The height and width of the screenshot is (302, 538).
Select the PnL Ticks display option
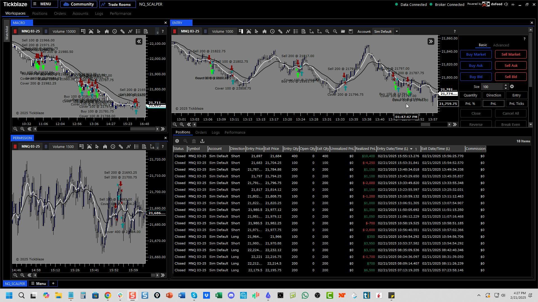(516, 104)
